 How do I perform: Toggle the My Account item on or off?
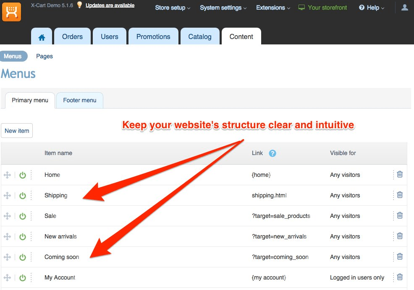tap(22, 277)
